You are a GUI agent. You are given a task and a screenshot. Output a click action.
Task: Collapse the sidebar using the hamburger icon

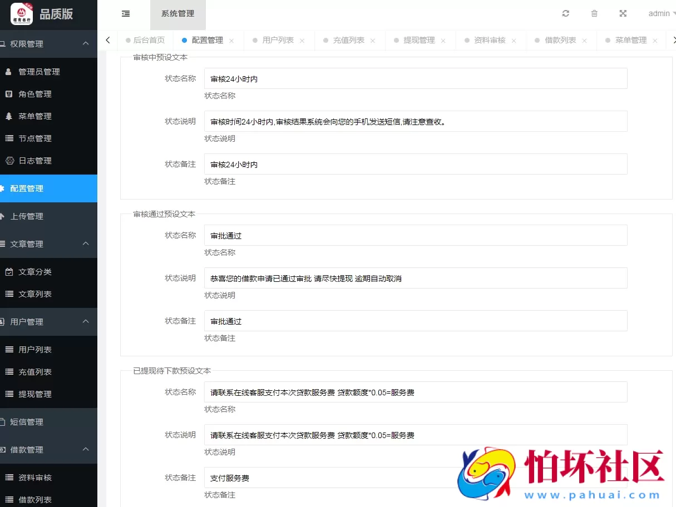pos(126,14)
